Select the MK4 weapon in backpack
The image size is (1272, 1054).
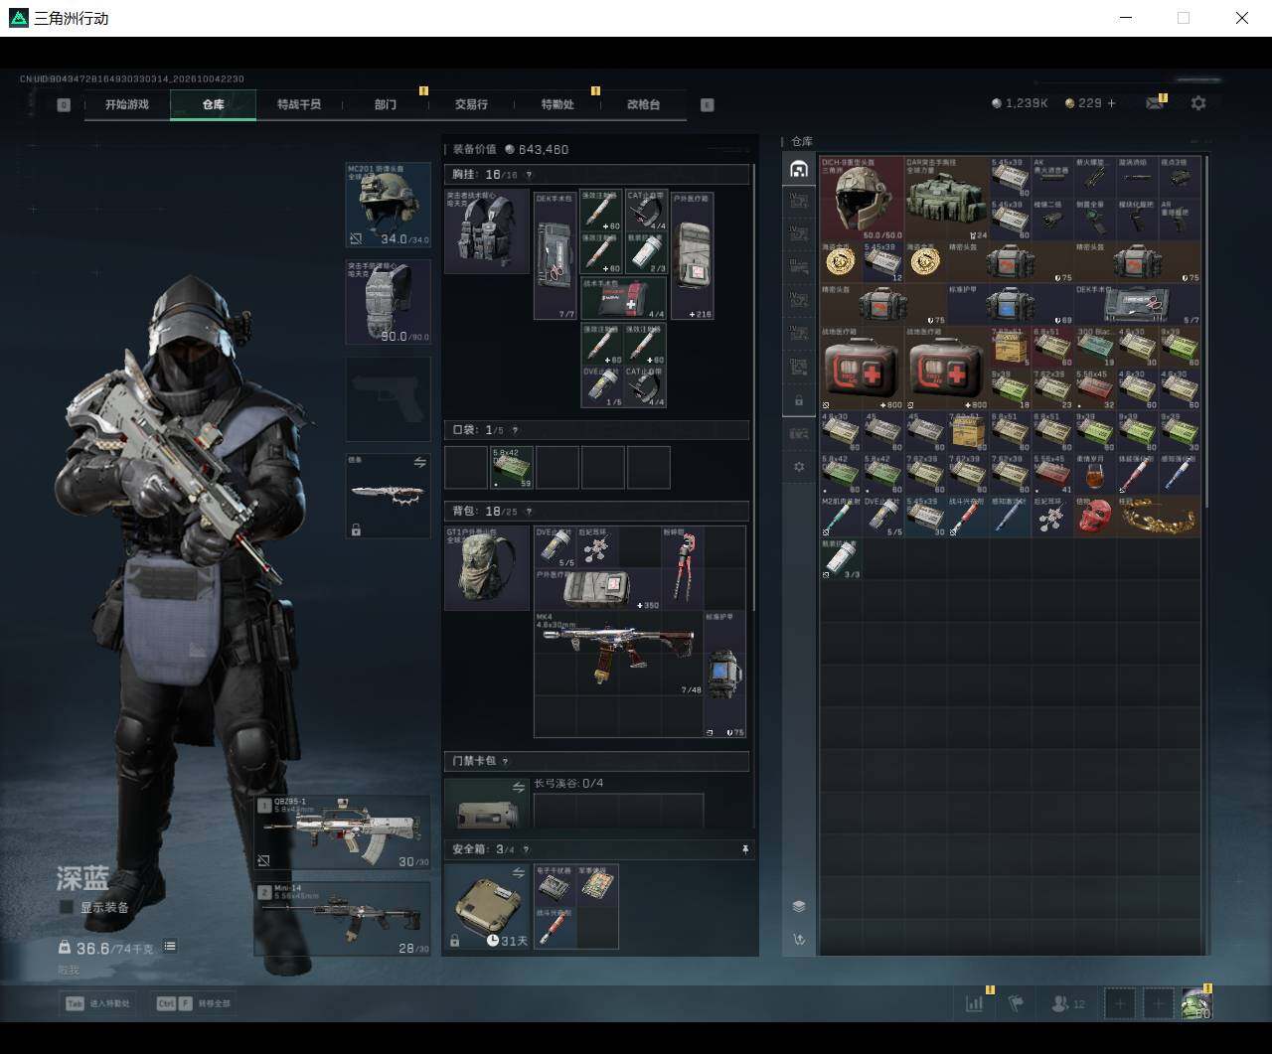click(x=618, y=653)
